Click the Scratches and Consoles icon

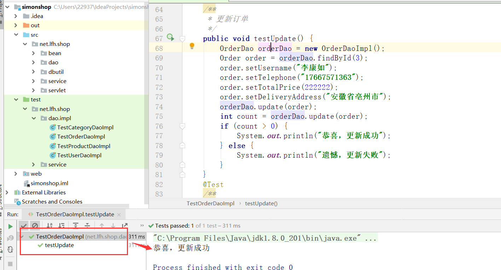17,201
